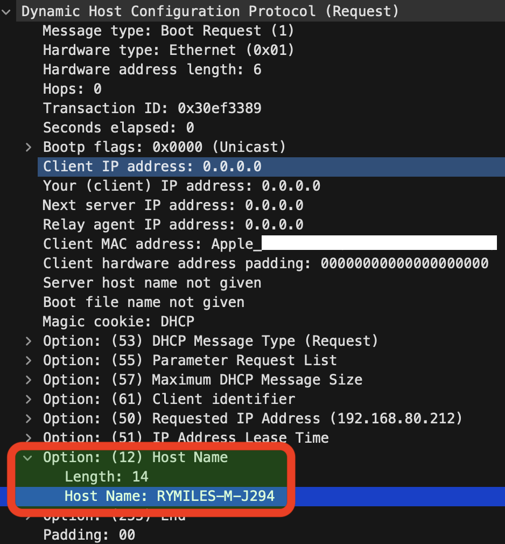Expand Option 50 Requested IP Address
The image size is (505, 544).
tap(28, 418)
